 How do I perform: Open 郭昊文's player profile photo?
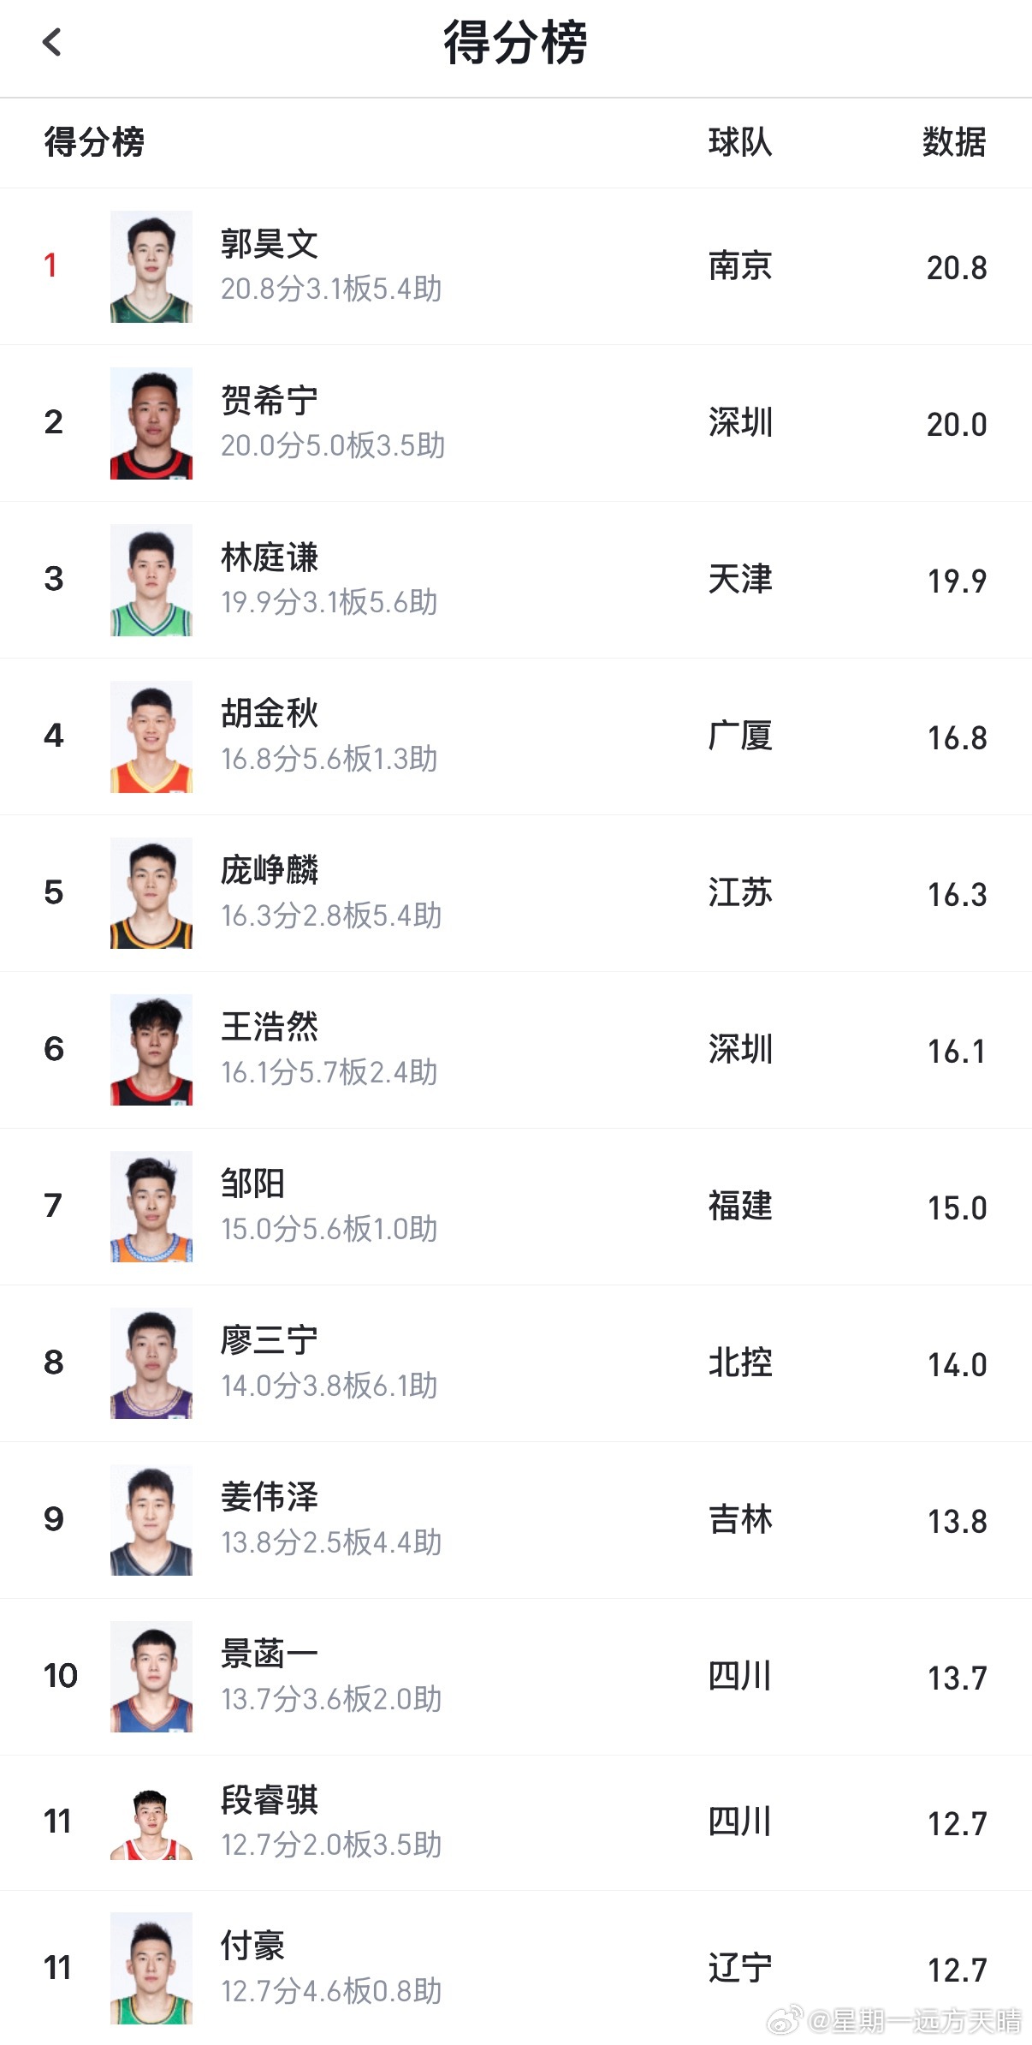[x=151, y=267]
